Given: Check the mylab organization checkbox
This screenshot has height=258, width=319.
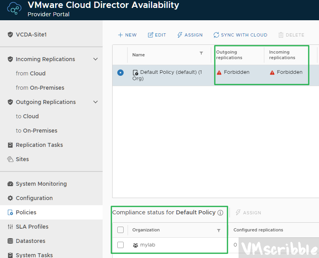Looking at the screenshot, I should tap(120, 245).
